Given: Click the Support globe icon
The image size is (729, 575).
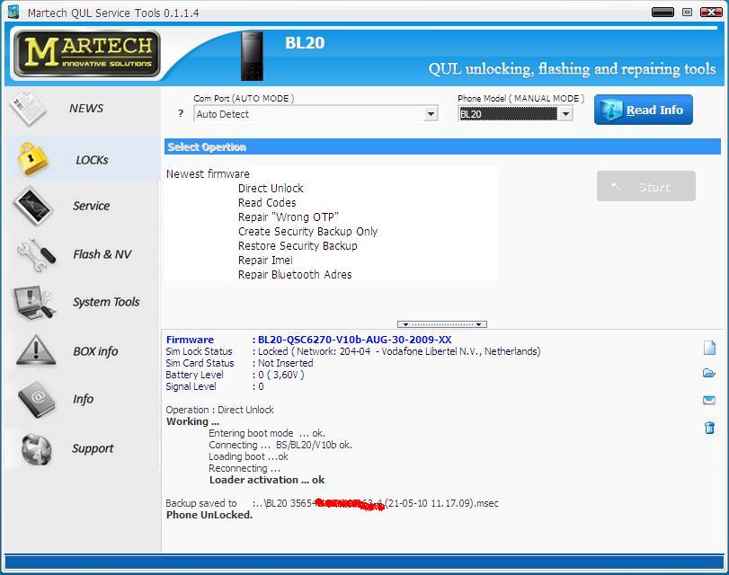Looking at the screenshot, I should (x=37, y=448).
